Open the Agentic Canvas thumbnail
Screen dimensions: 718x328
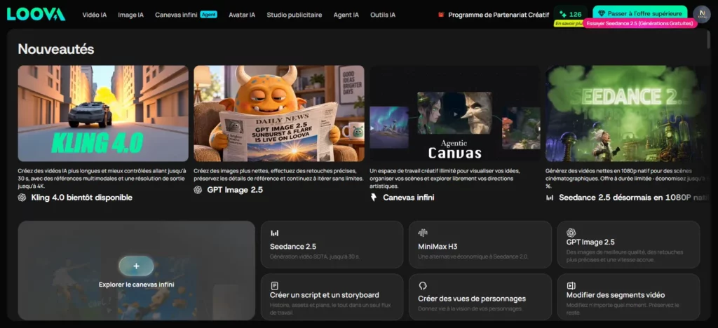[x=454, y=114]
